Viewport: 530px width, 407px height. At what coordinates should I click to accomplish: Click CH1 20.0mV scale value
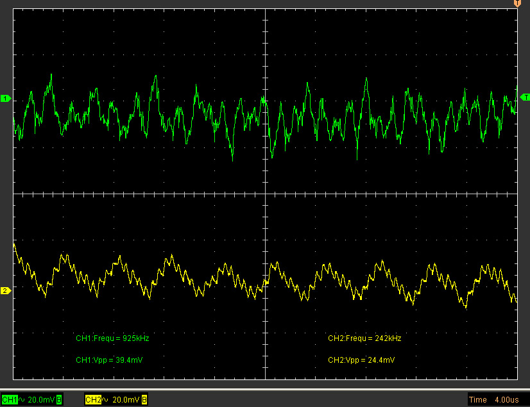[41, 400]
